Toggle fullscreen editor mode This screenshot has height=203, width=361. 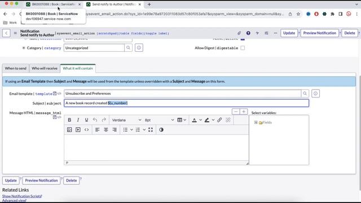151,130
